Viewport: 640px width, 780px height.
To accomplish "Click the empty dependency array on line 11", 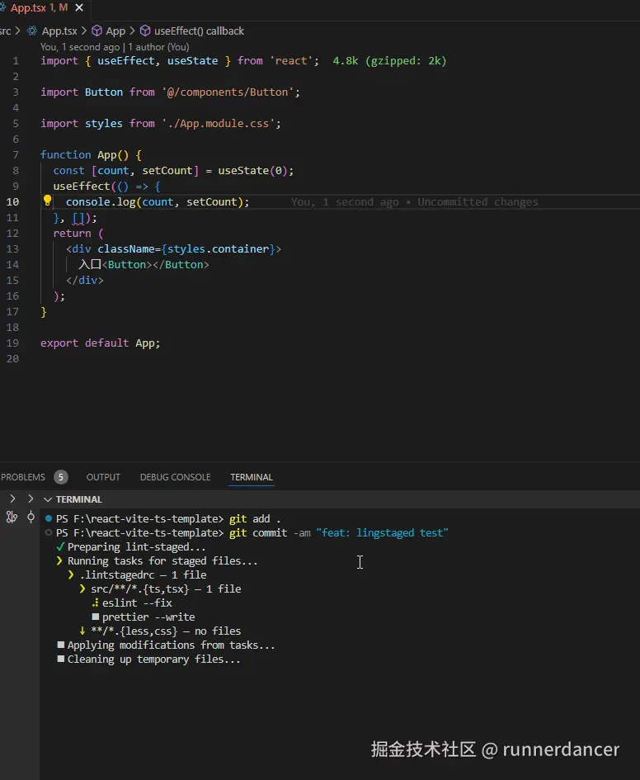I will [78, 218].
